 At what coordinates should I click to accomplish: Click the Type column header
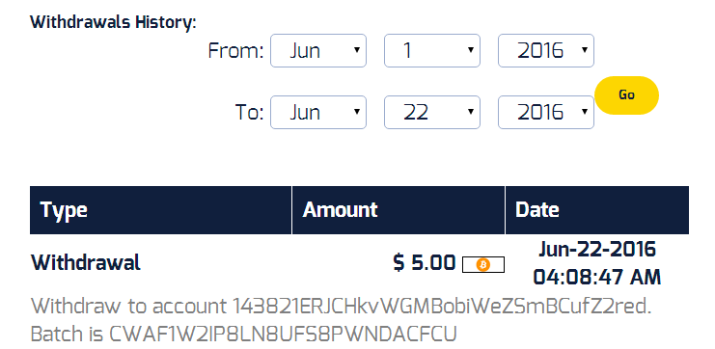point(160,210)
